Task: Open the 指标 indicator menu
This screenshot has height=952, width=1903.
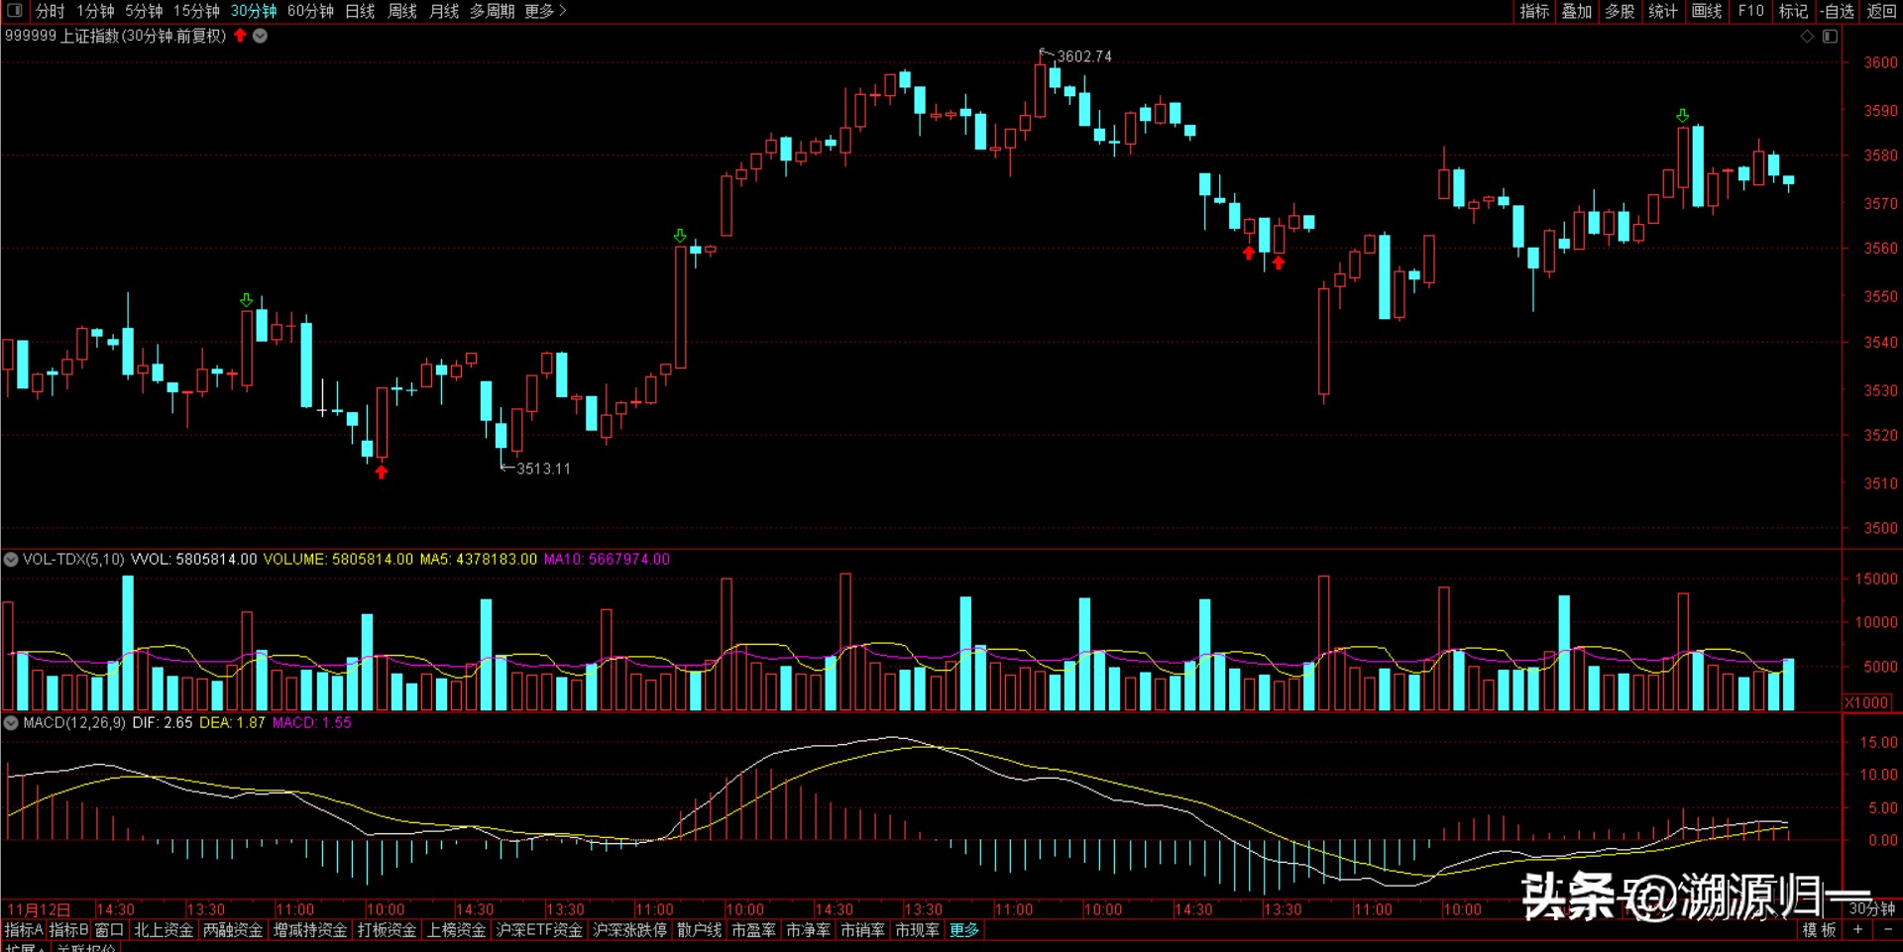Action: pos(1534,11)
